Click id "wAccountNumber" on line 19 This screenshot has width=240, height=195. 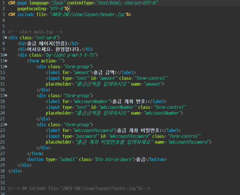(x=118, y=107)
